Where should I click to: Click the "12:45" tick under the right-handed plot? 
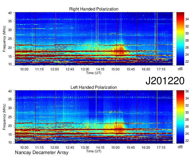[70, 69]
